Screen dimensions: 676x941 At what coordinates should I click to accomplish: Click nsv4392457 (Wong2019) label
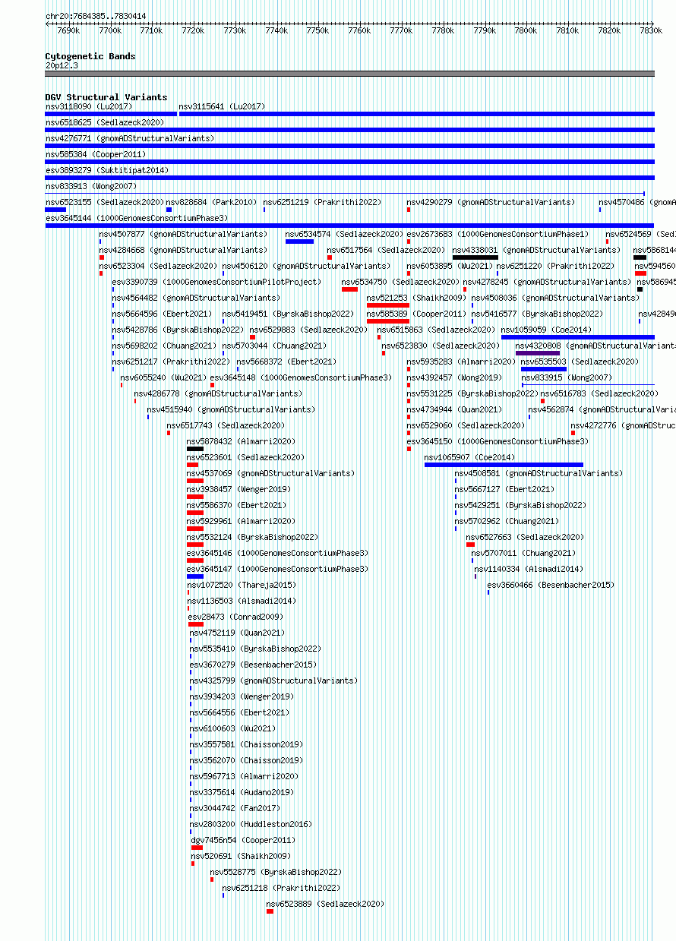[x=454, y=377]
